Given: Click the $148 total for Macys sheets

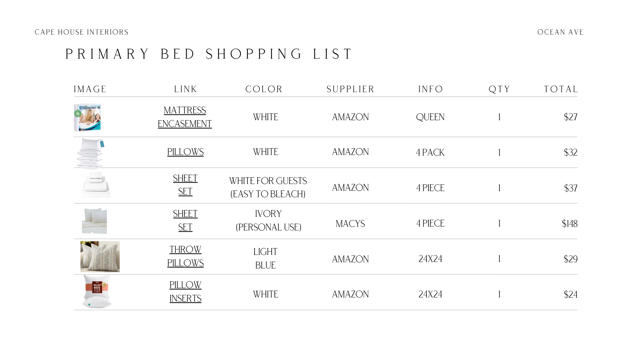Looking at the screenshot, I should point(570,224).
